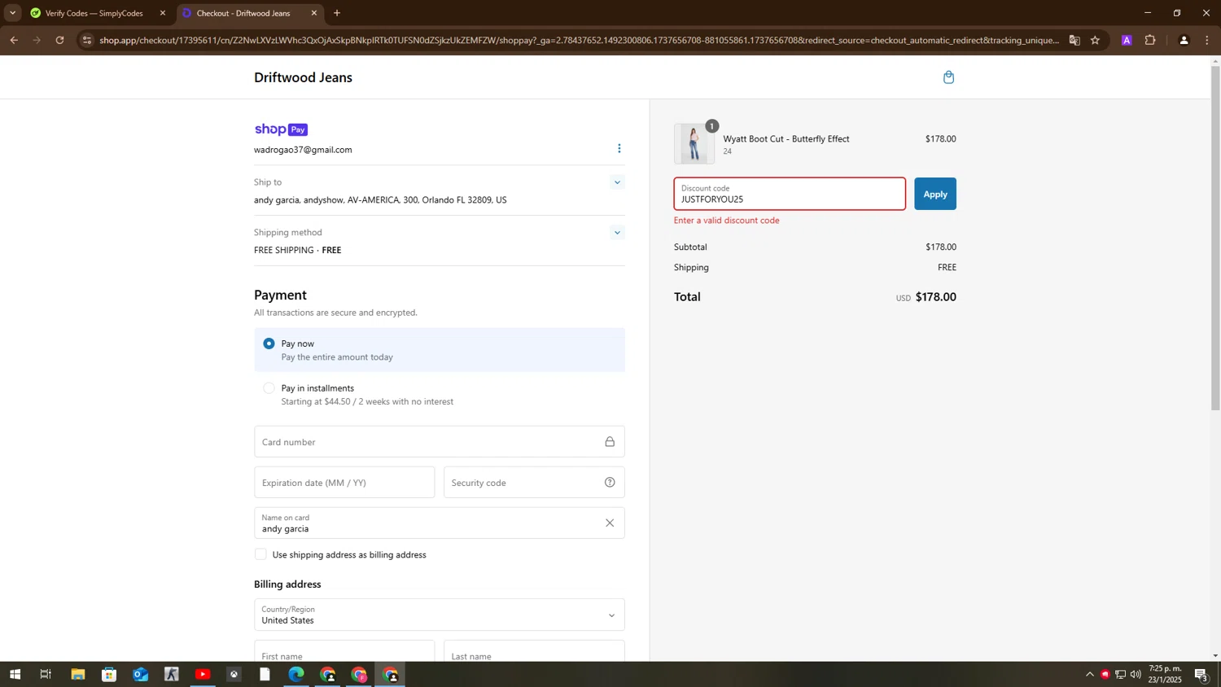Open Xbox app from taskbar
Viewport: 1221px width, 687px height.
point(234,674)
